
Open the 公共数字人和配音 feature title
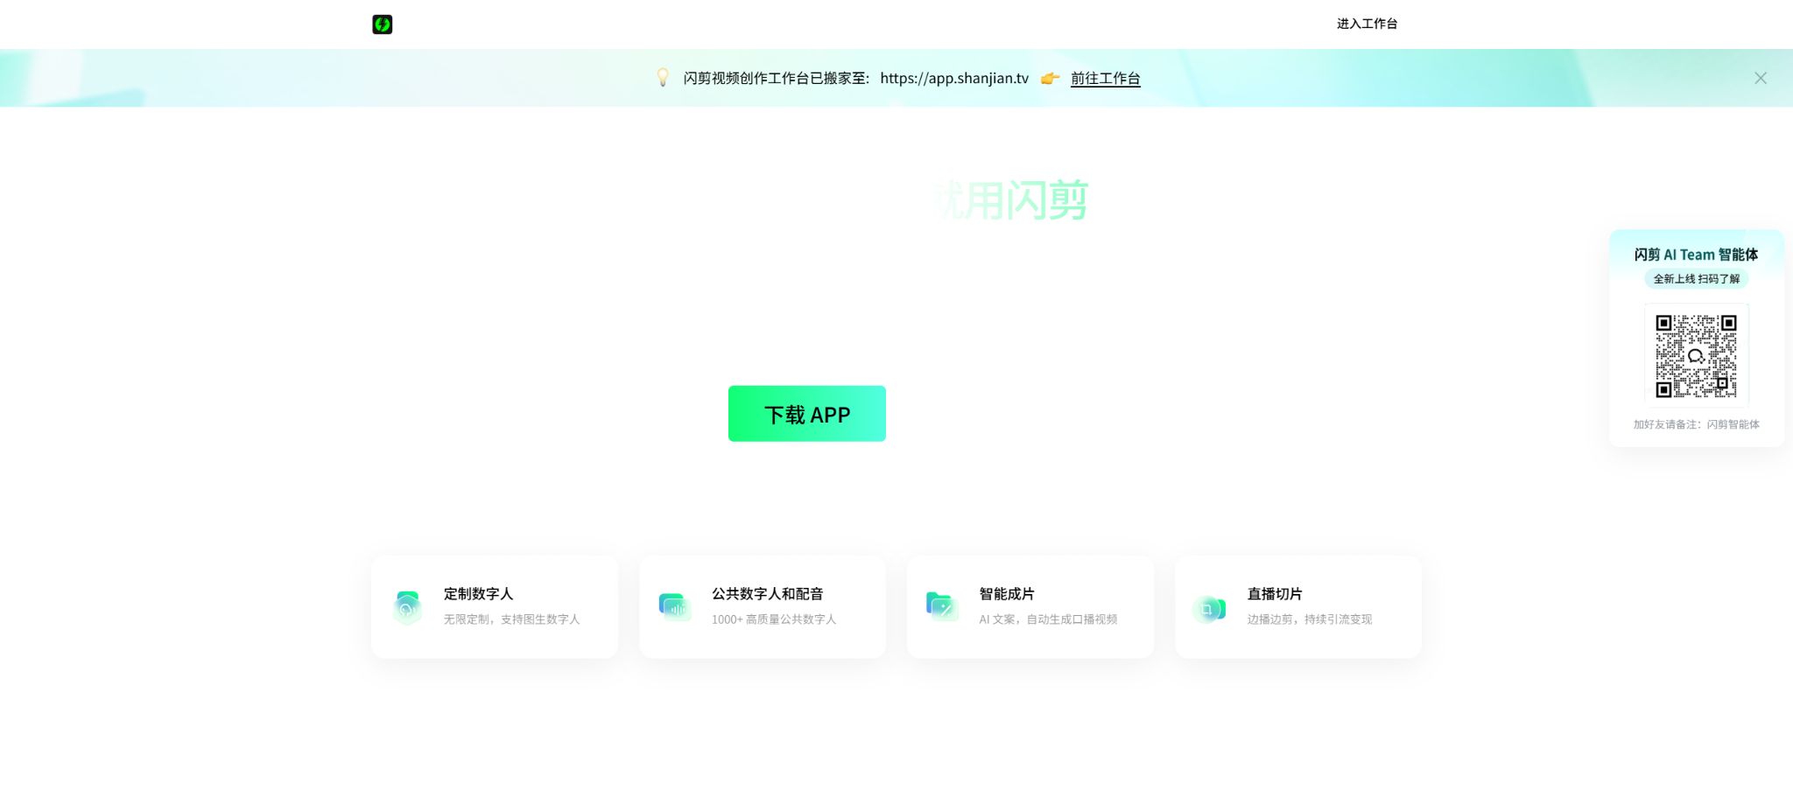767,594
